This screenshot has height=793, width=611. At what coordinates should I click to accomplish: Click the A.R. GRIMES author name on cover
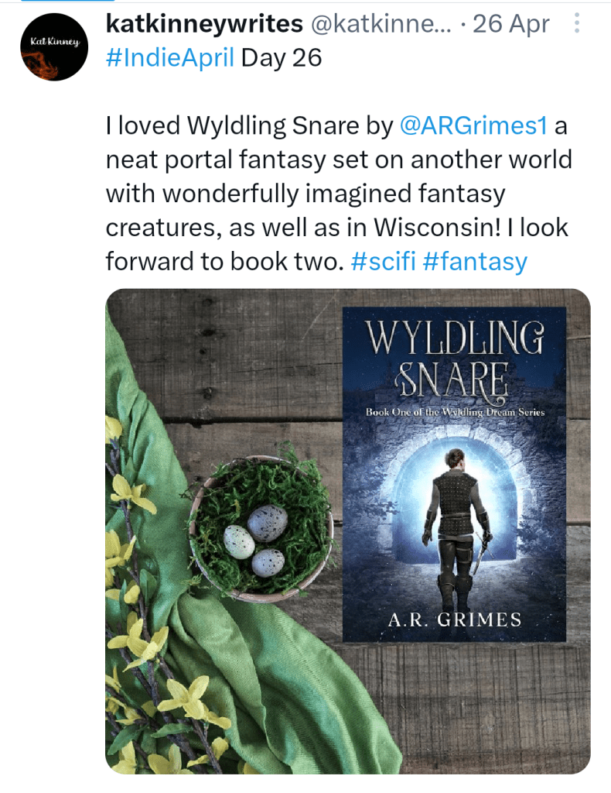[454, 619]
